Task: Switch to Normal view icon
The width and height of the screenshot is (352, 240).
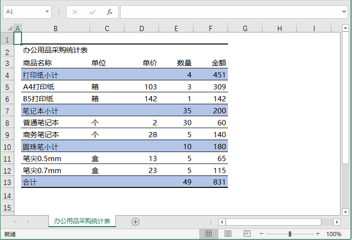Action: point(208,234)
